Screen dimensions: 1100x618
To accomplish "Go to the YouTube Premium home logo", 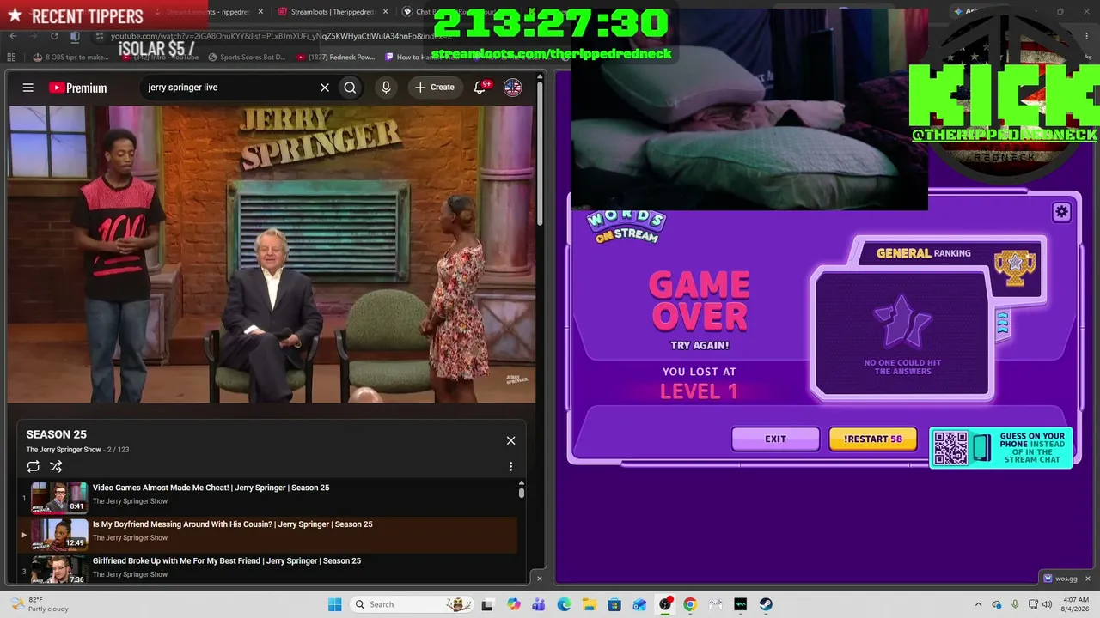I will click(x=77, y=88).
